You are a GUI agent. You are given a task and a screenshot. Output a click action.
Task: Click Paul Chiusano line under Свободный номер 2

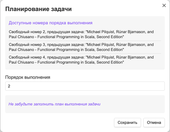(66, 37)
